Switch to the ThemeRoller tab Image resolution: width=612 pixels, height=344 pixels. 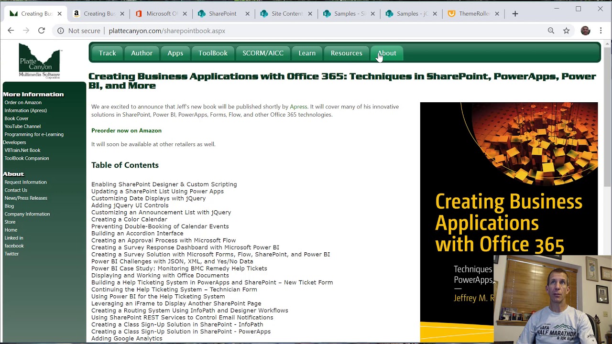[474, 14]
